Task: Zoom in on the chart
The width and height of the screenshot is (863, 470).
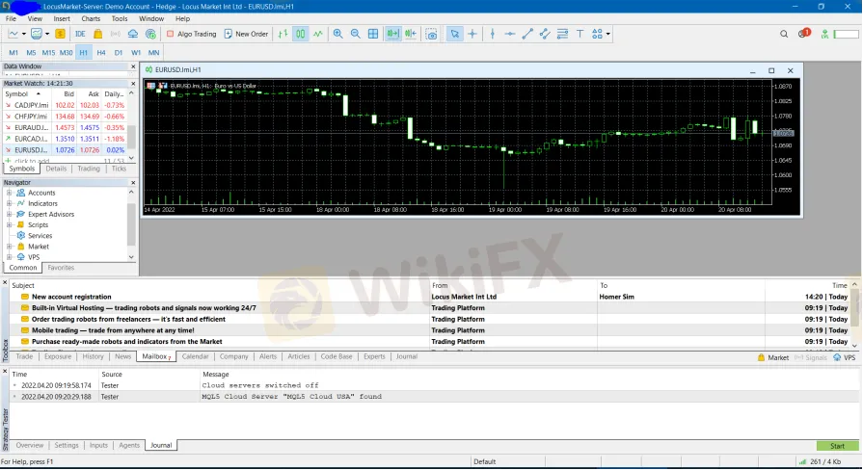Action: point(337,34)
